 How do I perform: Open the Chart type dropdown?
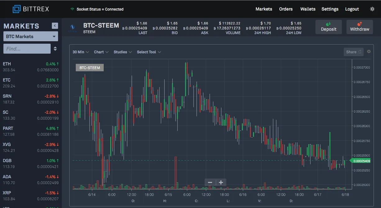tap(101, 52)
